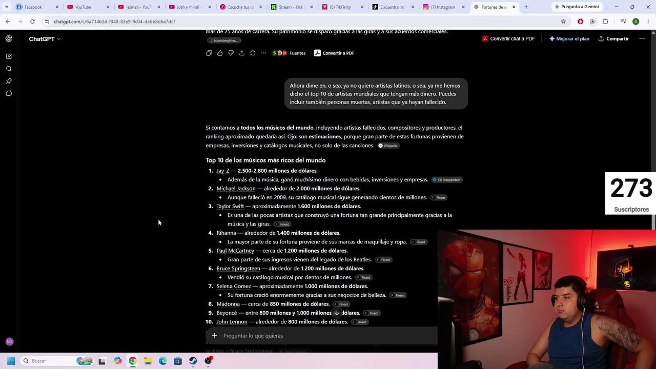Image resolution: width=656 pixels, height=369 pixels.
Task: Open Microsoft Store from the taskbar
Action: point(178,361)
